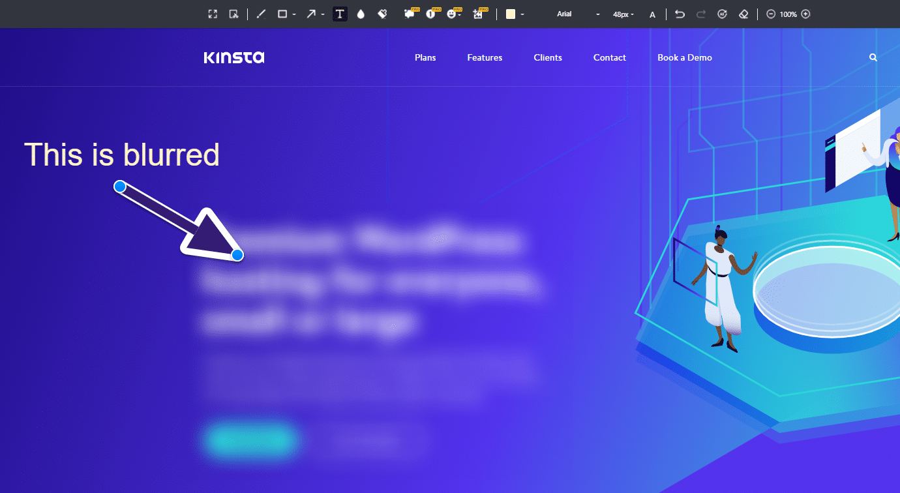Image resolution: width=900 pixels, height=493 pixels.
Task: Click the reset all changes icon
Action: point(722,14)
